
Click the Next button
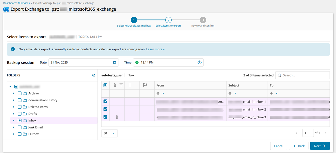(320, 146)
